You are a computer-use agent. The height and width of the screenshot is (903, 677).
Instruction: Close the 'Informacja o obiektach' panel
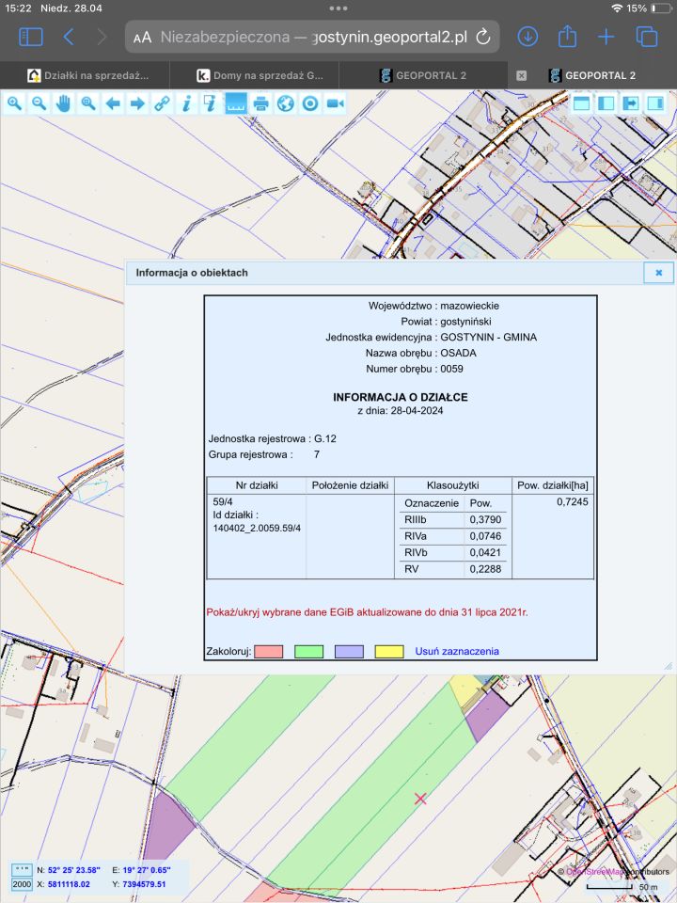(x=658, y=273)
